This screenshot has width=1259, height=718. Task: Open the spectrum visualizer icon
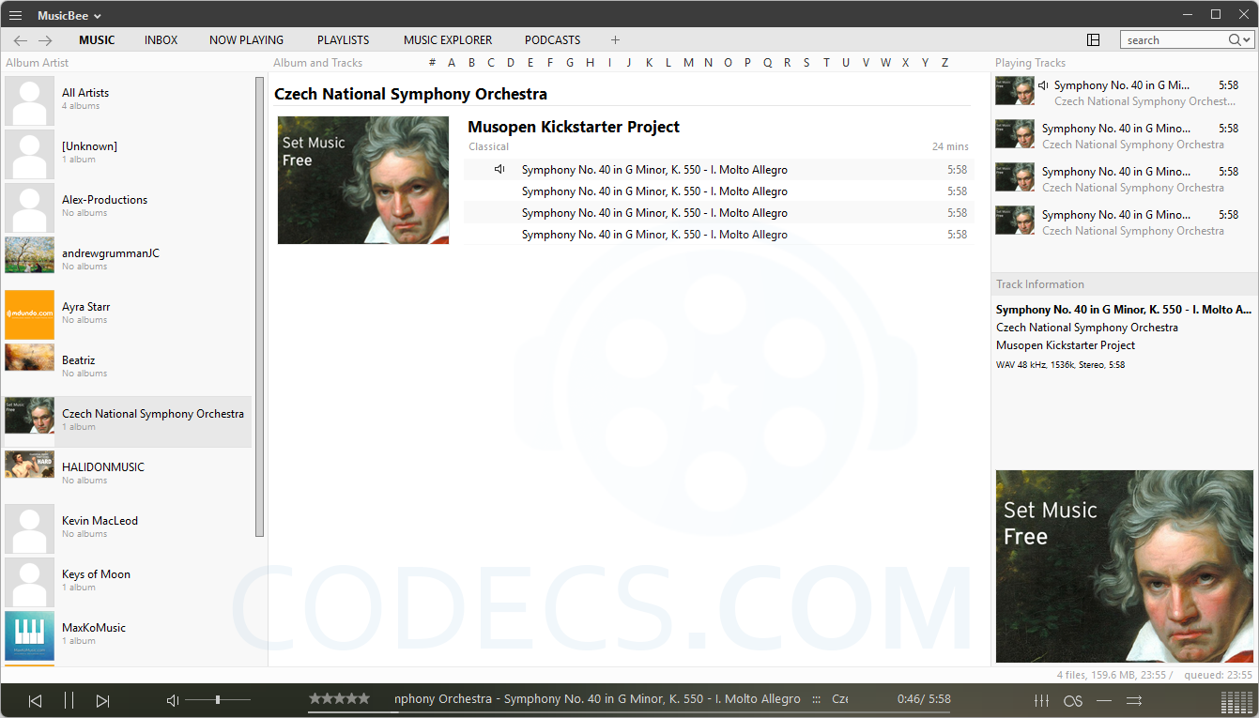coord(1237,702)
